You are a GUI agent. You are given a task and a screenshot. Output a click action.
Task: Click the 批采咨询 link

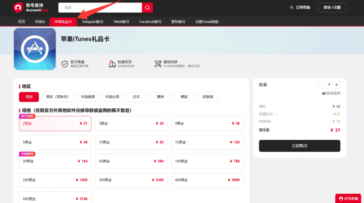click(x=333, y=93)
